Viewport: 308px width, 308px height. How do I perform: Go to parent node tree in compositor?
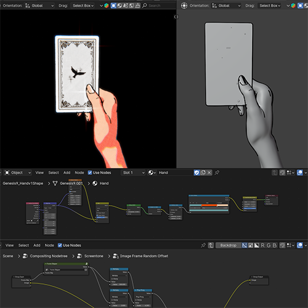[x=211, y=245]
